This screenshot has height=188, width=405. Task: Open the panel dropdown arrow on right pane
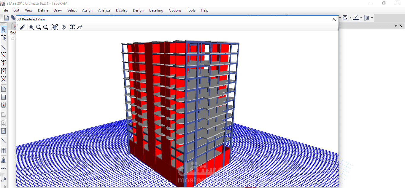coord(396,26)
